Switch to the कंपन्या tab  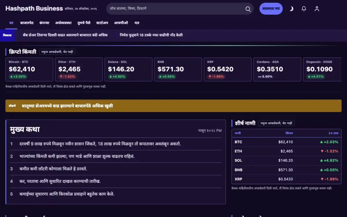click(x=45, y=23)
